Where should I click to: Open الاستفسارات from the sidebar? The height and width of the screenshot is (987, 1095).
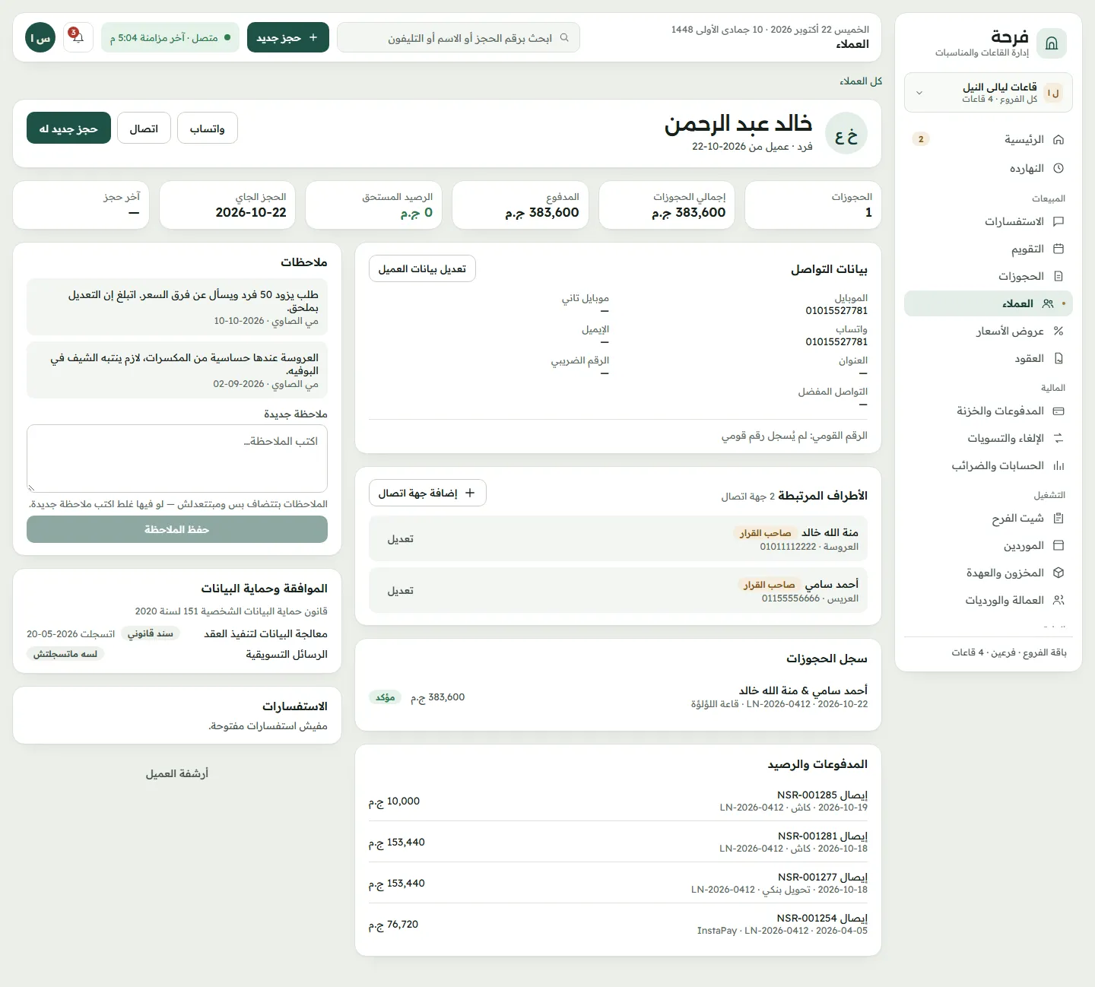point(989,221)
